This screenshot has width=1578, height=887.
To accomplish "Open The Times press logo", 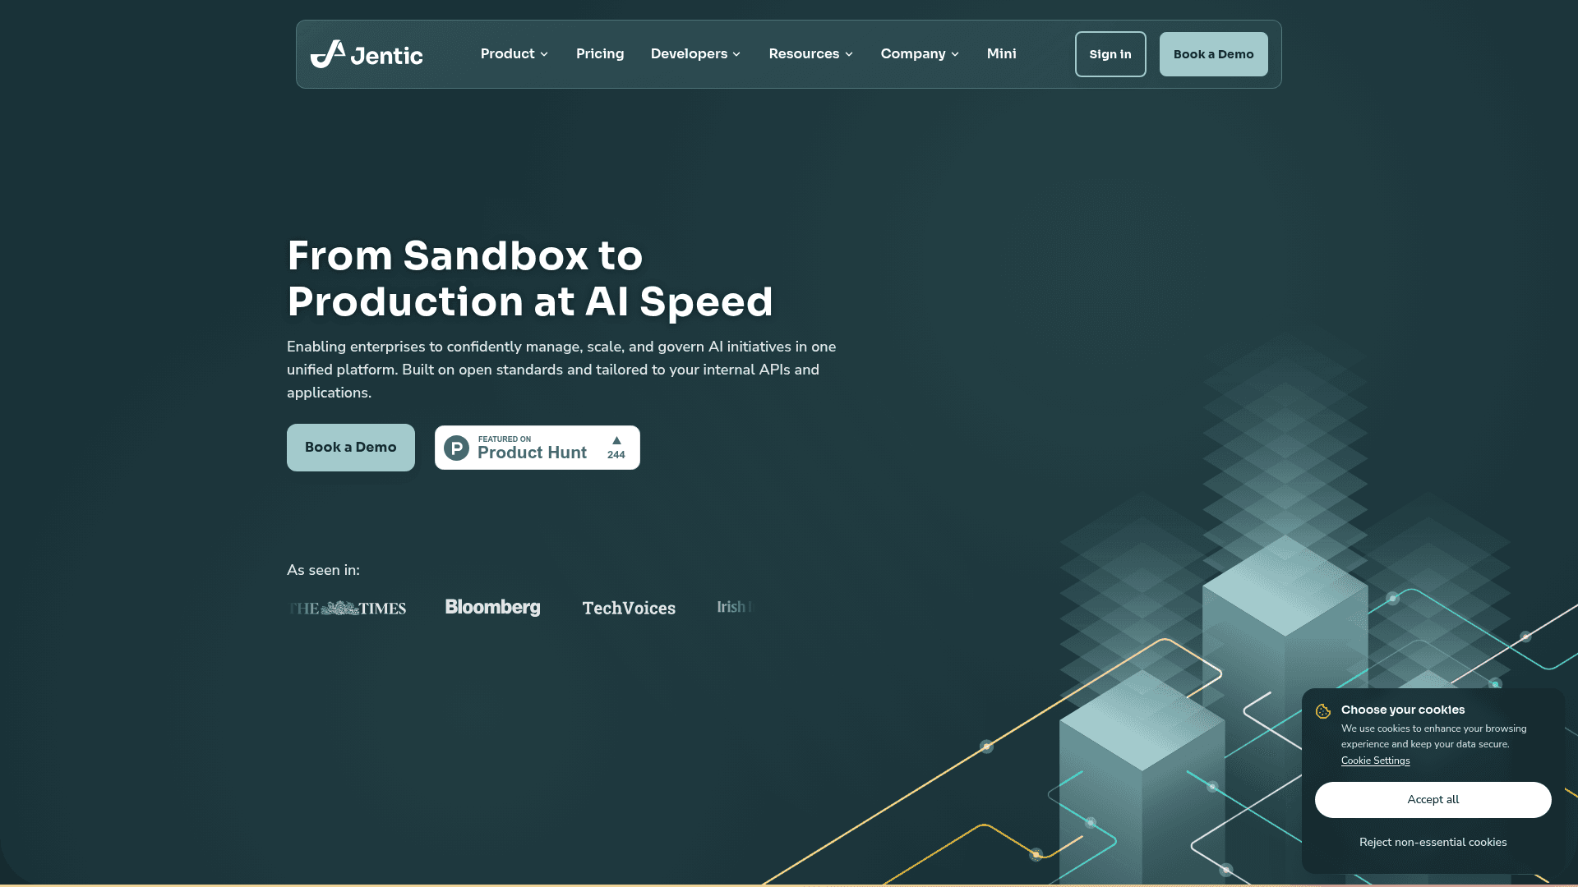I will click(x=348, y=609).
